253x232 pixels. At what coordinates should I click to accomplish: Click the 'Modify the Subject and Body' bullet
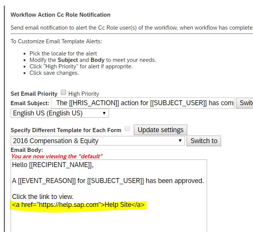(x=93, y=60)
